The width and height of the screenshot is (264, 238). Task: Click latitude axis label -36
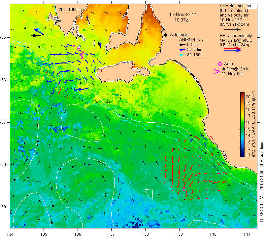point(4,80)
